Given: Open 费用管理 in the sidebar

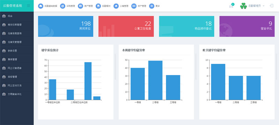Looking at the screenshot, I should [x=17, y=59].
